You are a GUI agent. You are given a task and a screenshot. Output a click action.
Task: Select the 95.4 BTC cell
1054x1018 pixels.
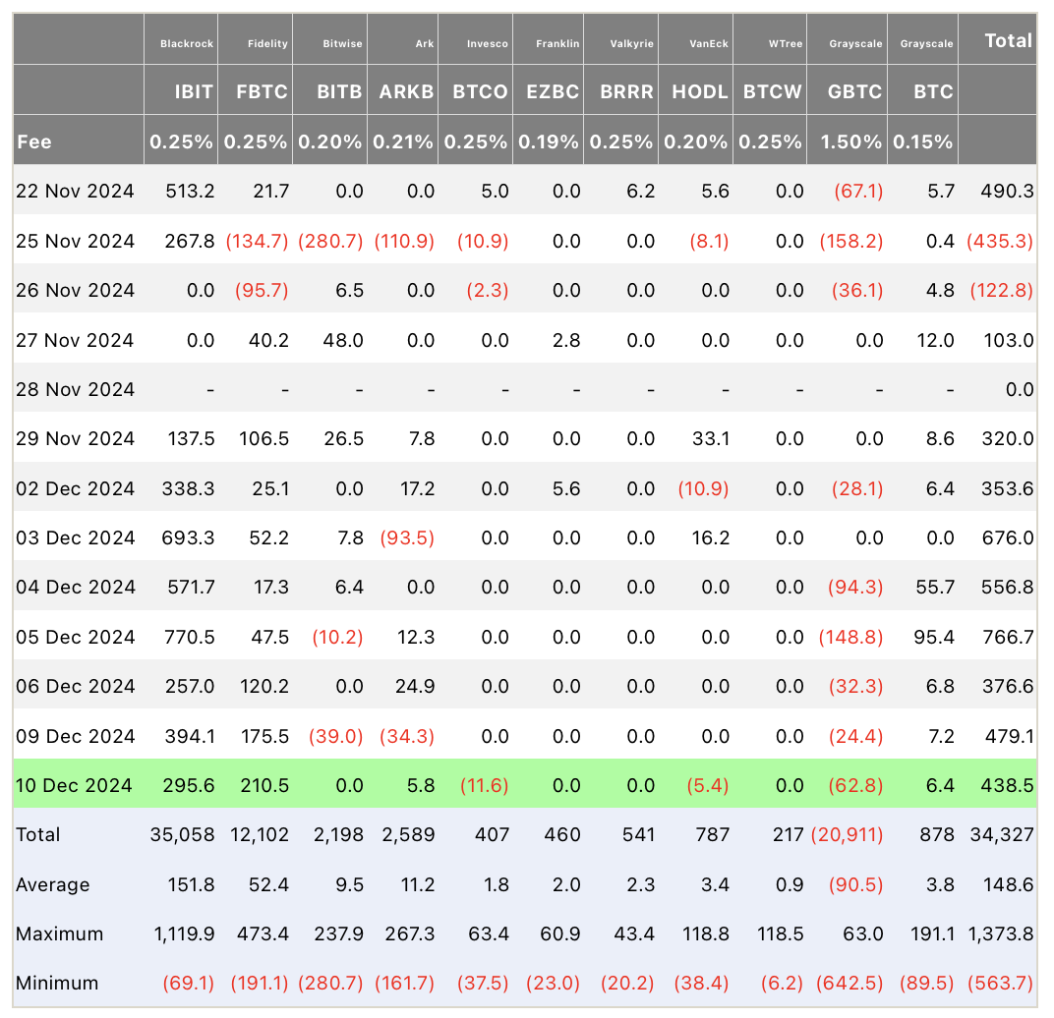pos(934,637)
